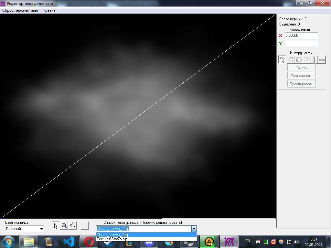Activate the arrow pointer tool near Красный
331x248 pixels.
tap(56, 226)
